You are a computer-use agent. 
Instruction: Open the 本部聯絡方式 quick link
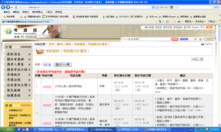tap(15, 110)
